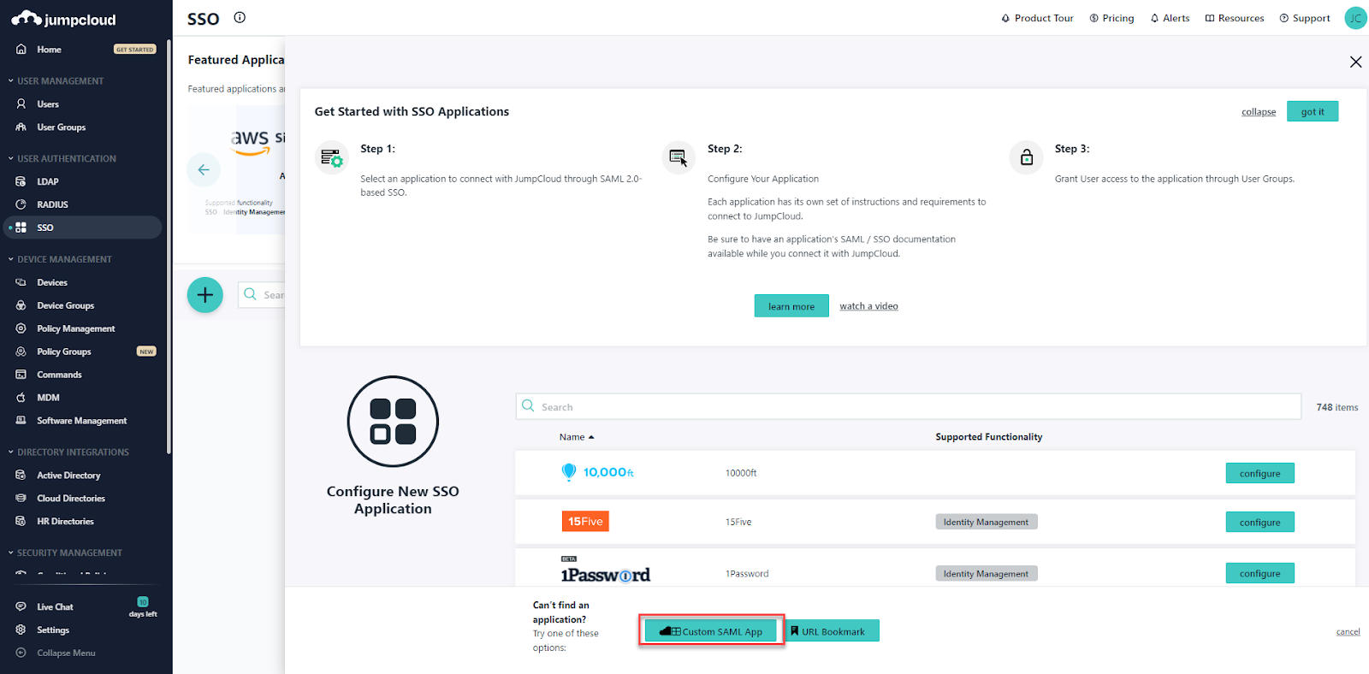Click the green add application plus button
Viewport: 1369px width, 674px height.
[205, 295]
